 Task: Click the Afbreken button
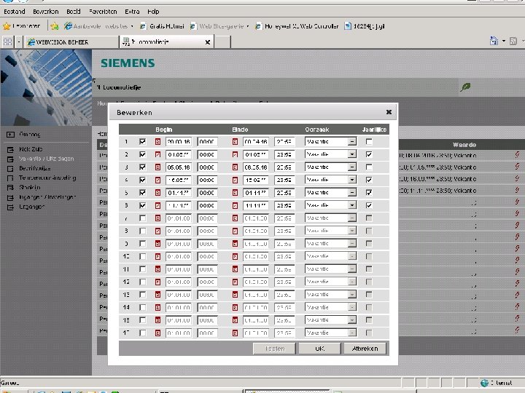pos(365,349)
